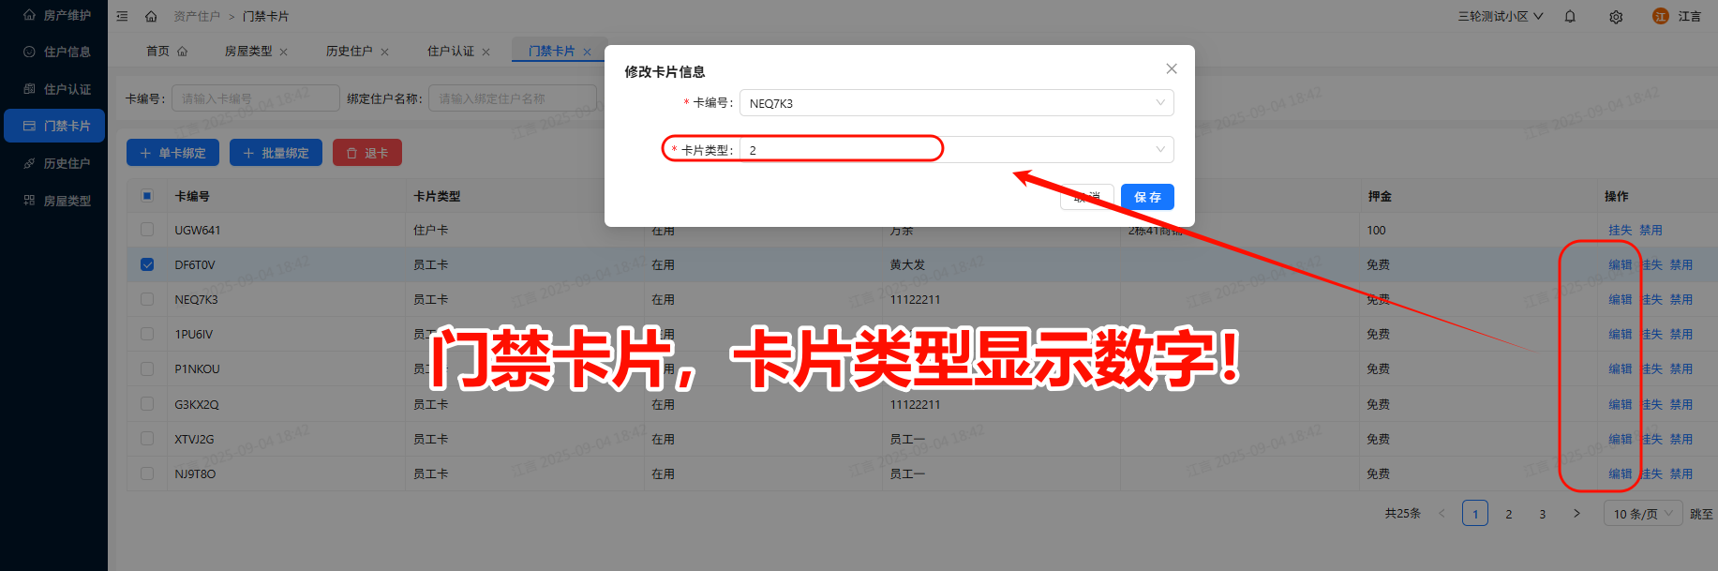Check the 1PU6IV row checkbox
The height and width of the screenshot is (571, 1718).
(x=147, y=334)
